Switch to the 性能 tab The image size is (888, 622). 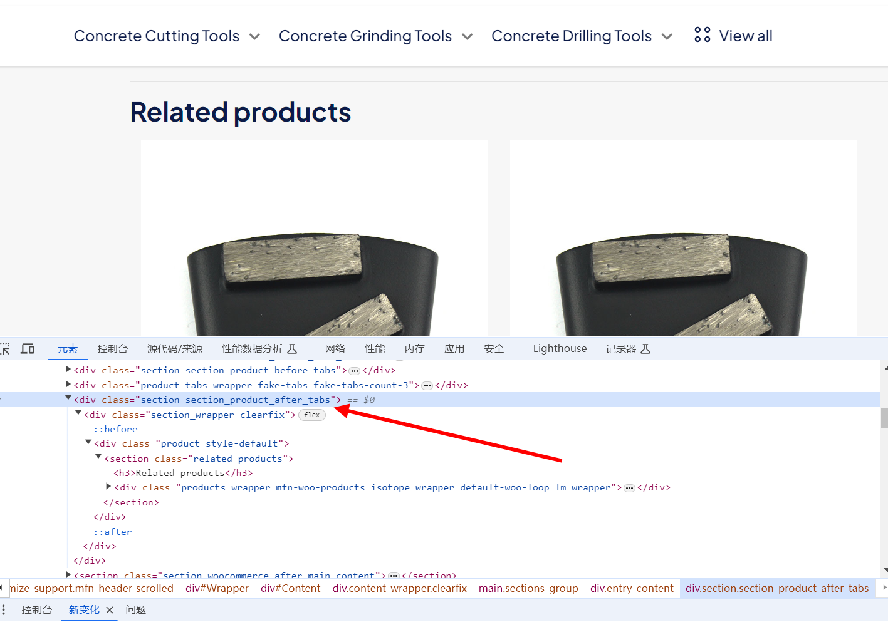coord(375,349)
